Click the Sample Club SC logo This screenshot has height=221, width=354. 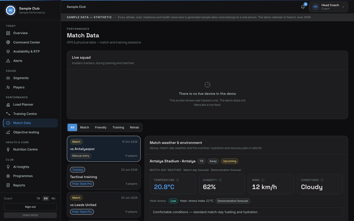[x=11, y=10]
